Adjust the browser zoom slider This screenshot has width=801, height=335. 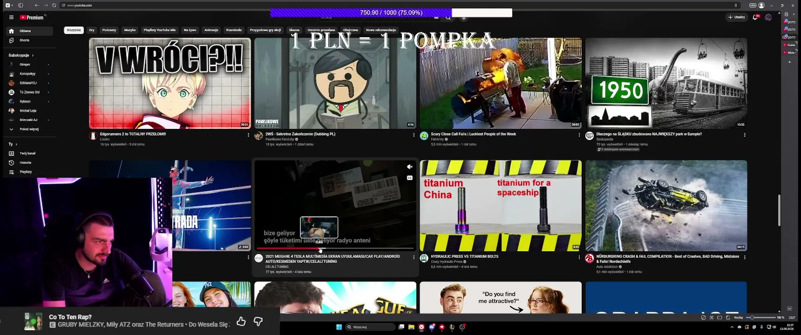760,317
